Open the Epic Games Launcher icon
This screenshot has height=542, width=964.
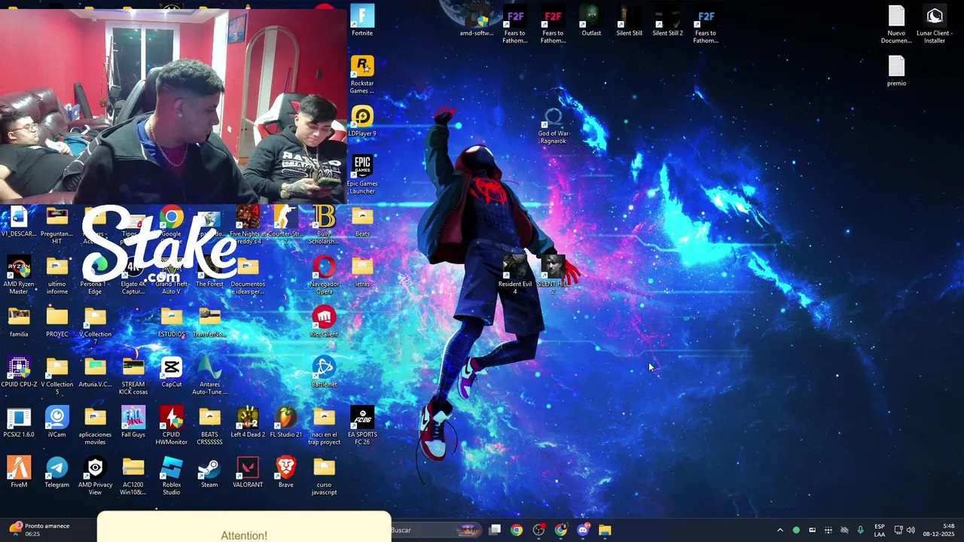point(362,175)
